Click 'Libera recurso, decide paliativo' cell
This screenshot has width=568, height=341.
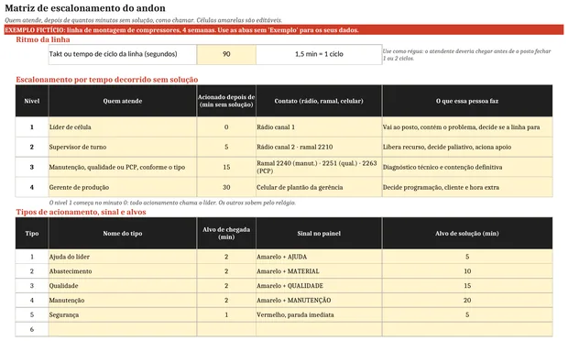coord(467,148)
